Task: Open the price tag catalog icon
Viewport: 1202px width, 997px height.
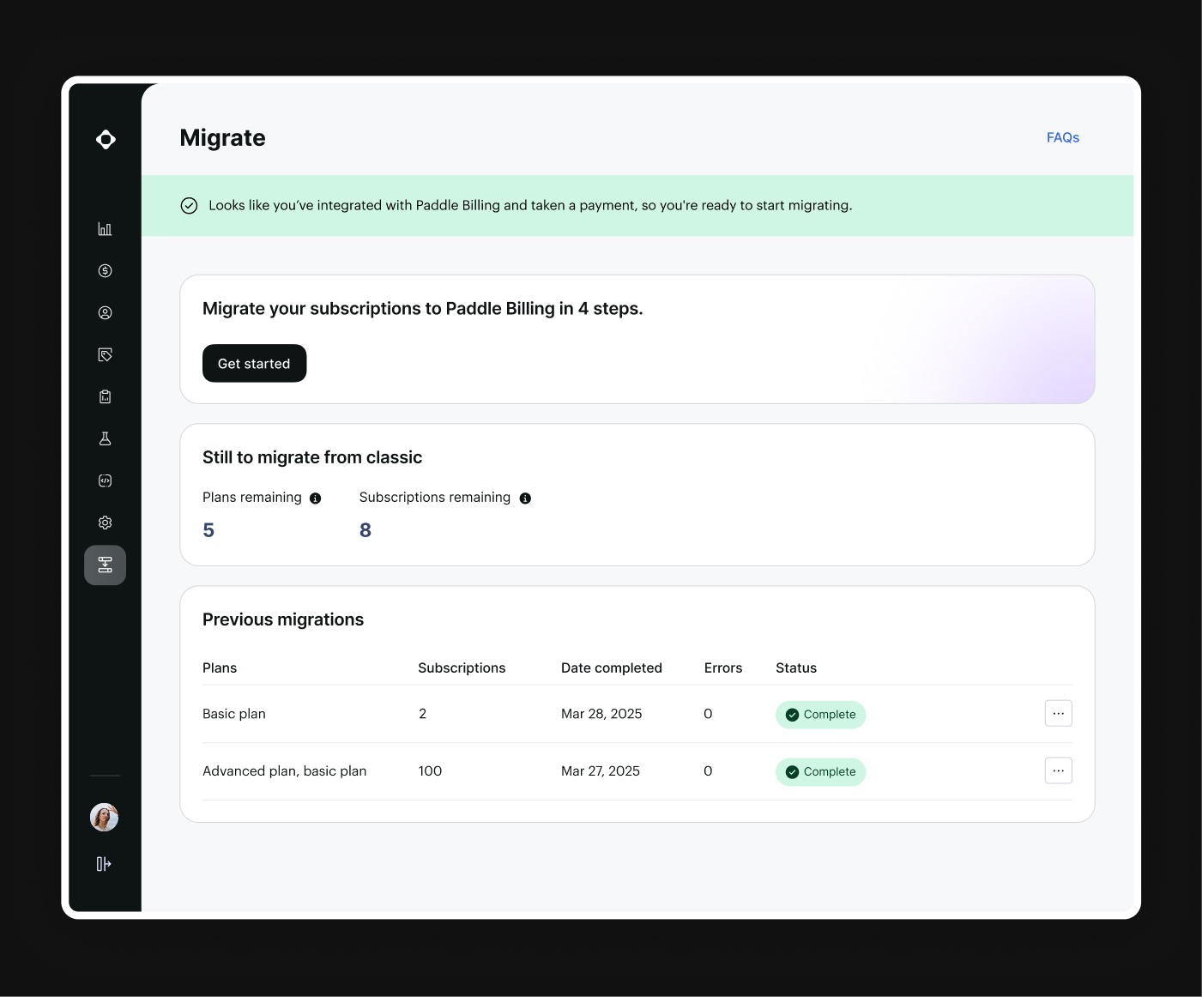Action: click(x=105, y=355)
